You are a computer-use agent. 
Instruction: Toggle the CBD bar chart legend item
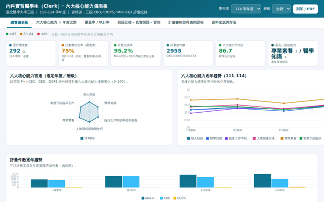coord(165,198)
